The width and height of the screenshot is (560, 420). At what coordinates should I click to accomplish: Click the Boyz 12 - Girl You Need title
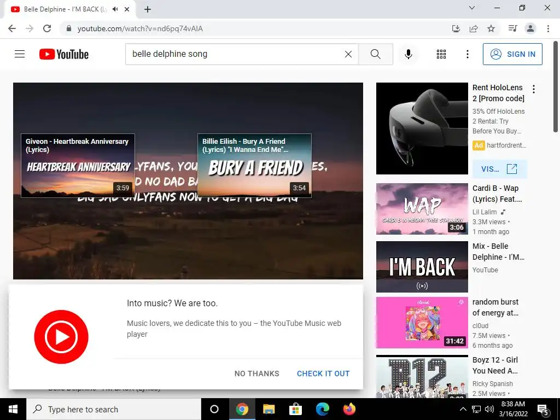pyautogui.click(x=495, y=365)
